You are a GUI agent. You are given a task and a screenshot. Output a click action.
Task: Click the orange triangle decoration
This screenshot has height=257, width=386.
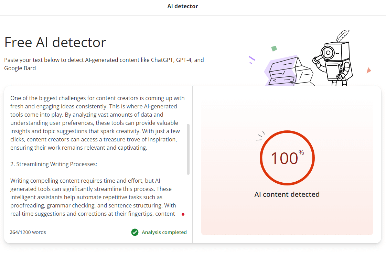point(368,70)
